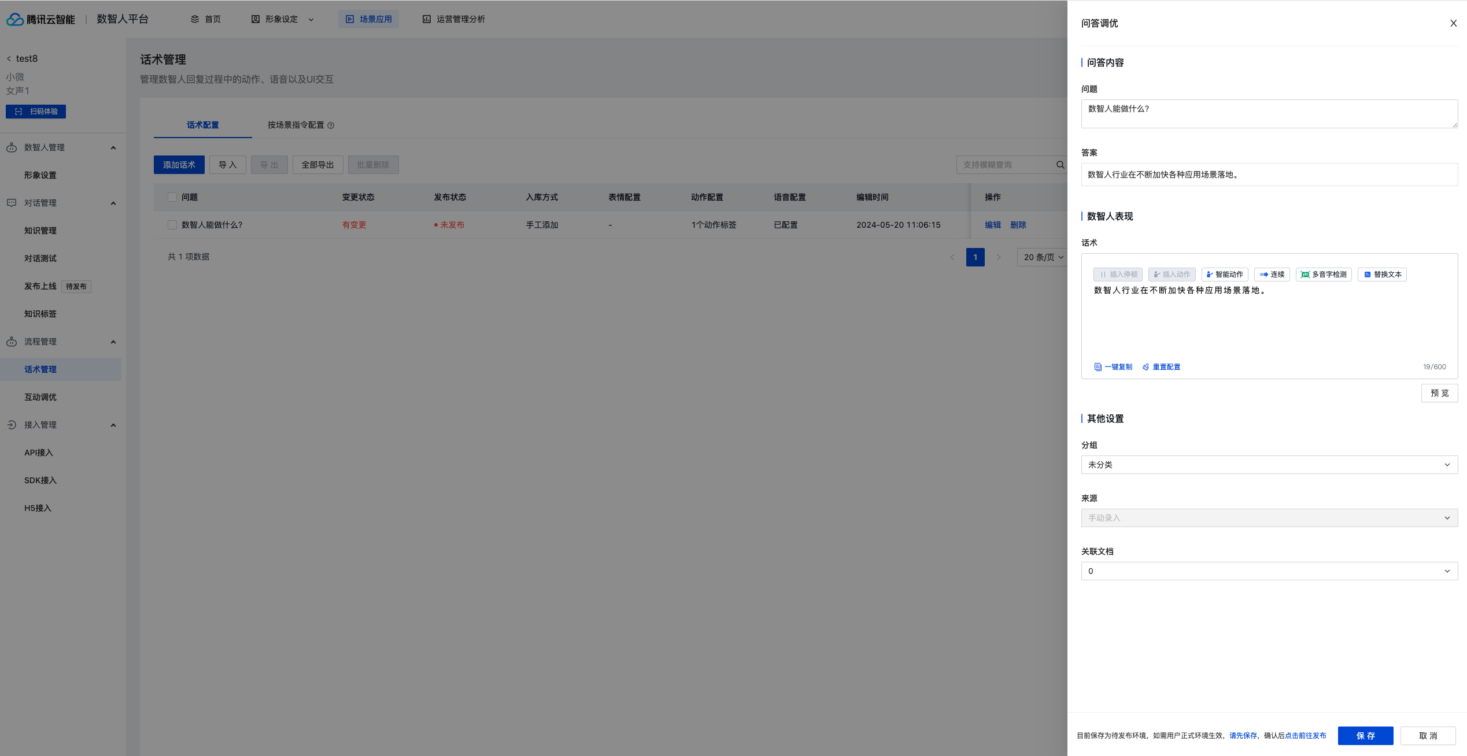
Task: Click 一键复制 one-click copy icon
Action: (1098, 367)
